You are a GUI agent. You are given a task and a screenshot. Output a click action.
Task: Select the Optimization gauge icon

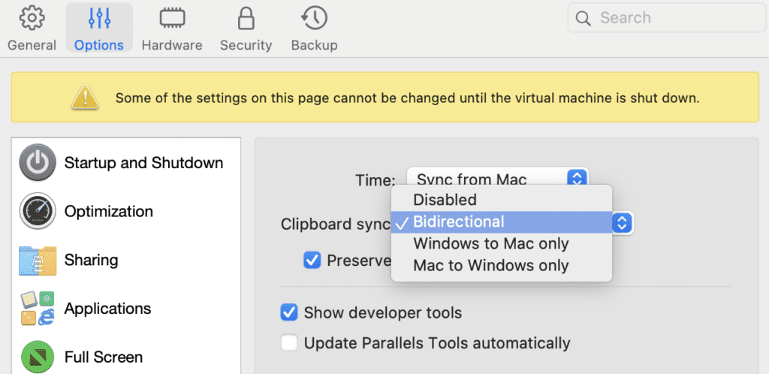click(38, 212)
